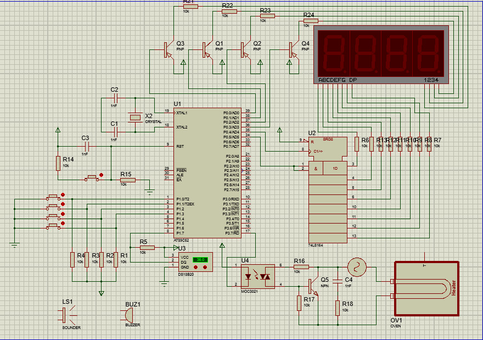Viewport: 483px width, 340px height.
Task: Select the BUZ1 buzzer symbol
Action: click(x=127, y=315)
